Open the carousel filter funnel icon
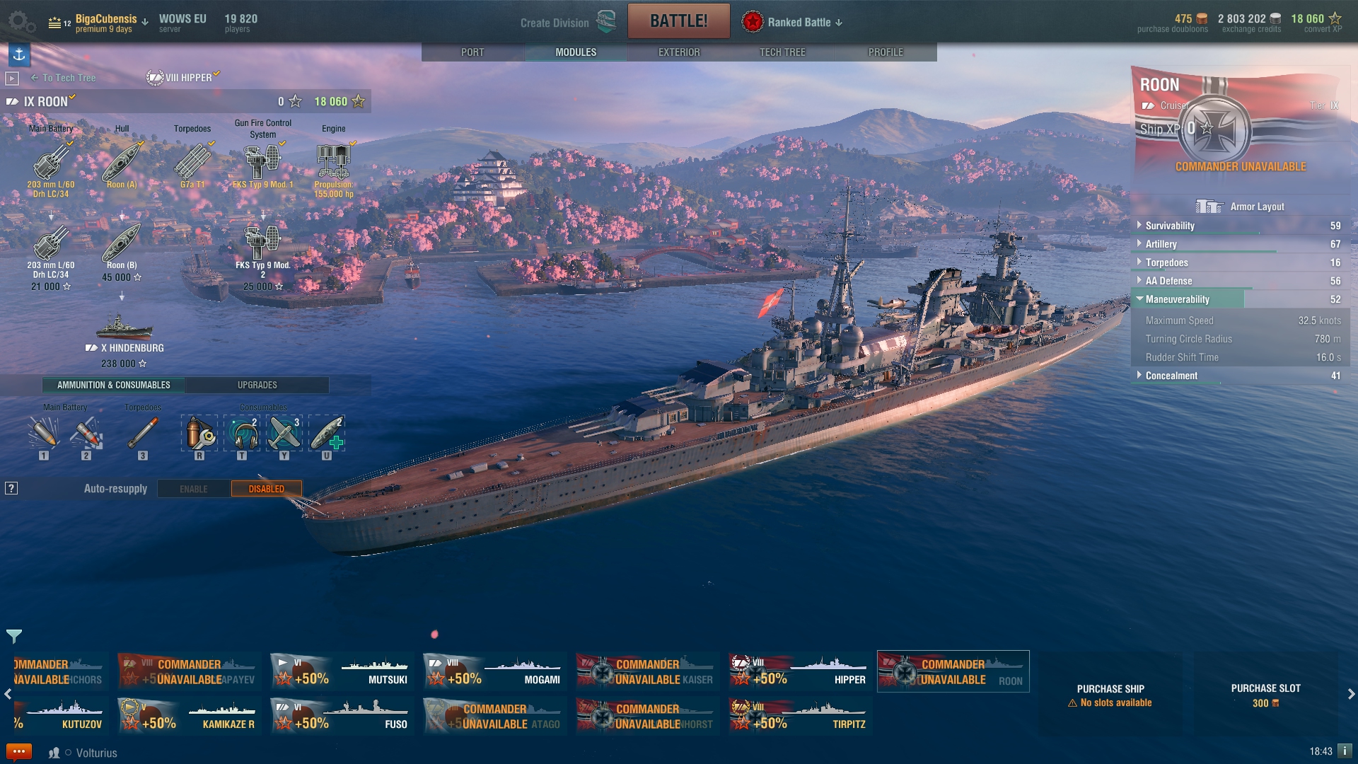Screen dimensions: 1358x764 coord(14,636)
